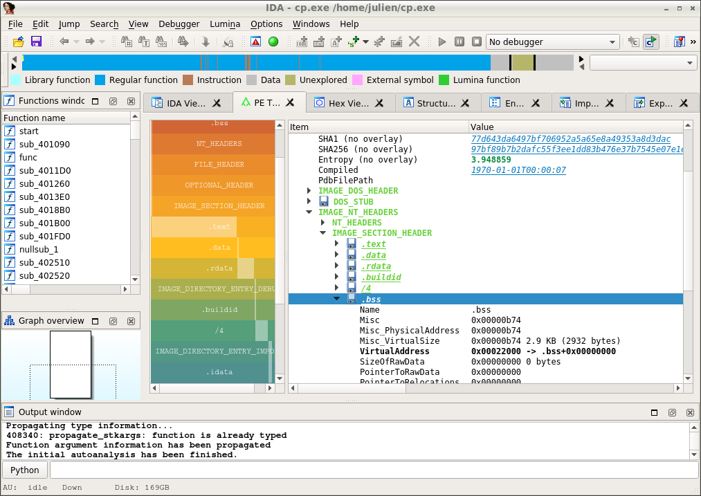701x496 pixels.
Task: Expand the IMAGE_DOS_HEADER tree node
Action: coord(309,191)
